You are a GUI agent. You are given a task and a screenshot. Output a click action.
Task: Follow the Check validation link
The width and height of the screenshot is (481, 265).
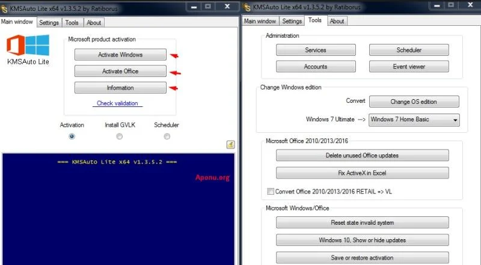(117, 103)
